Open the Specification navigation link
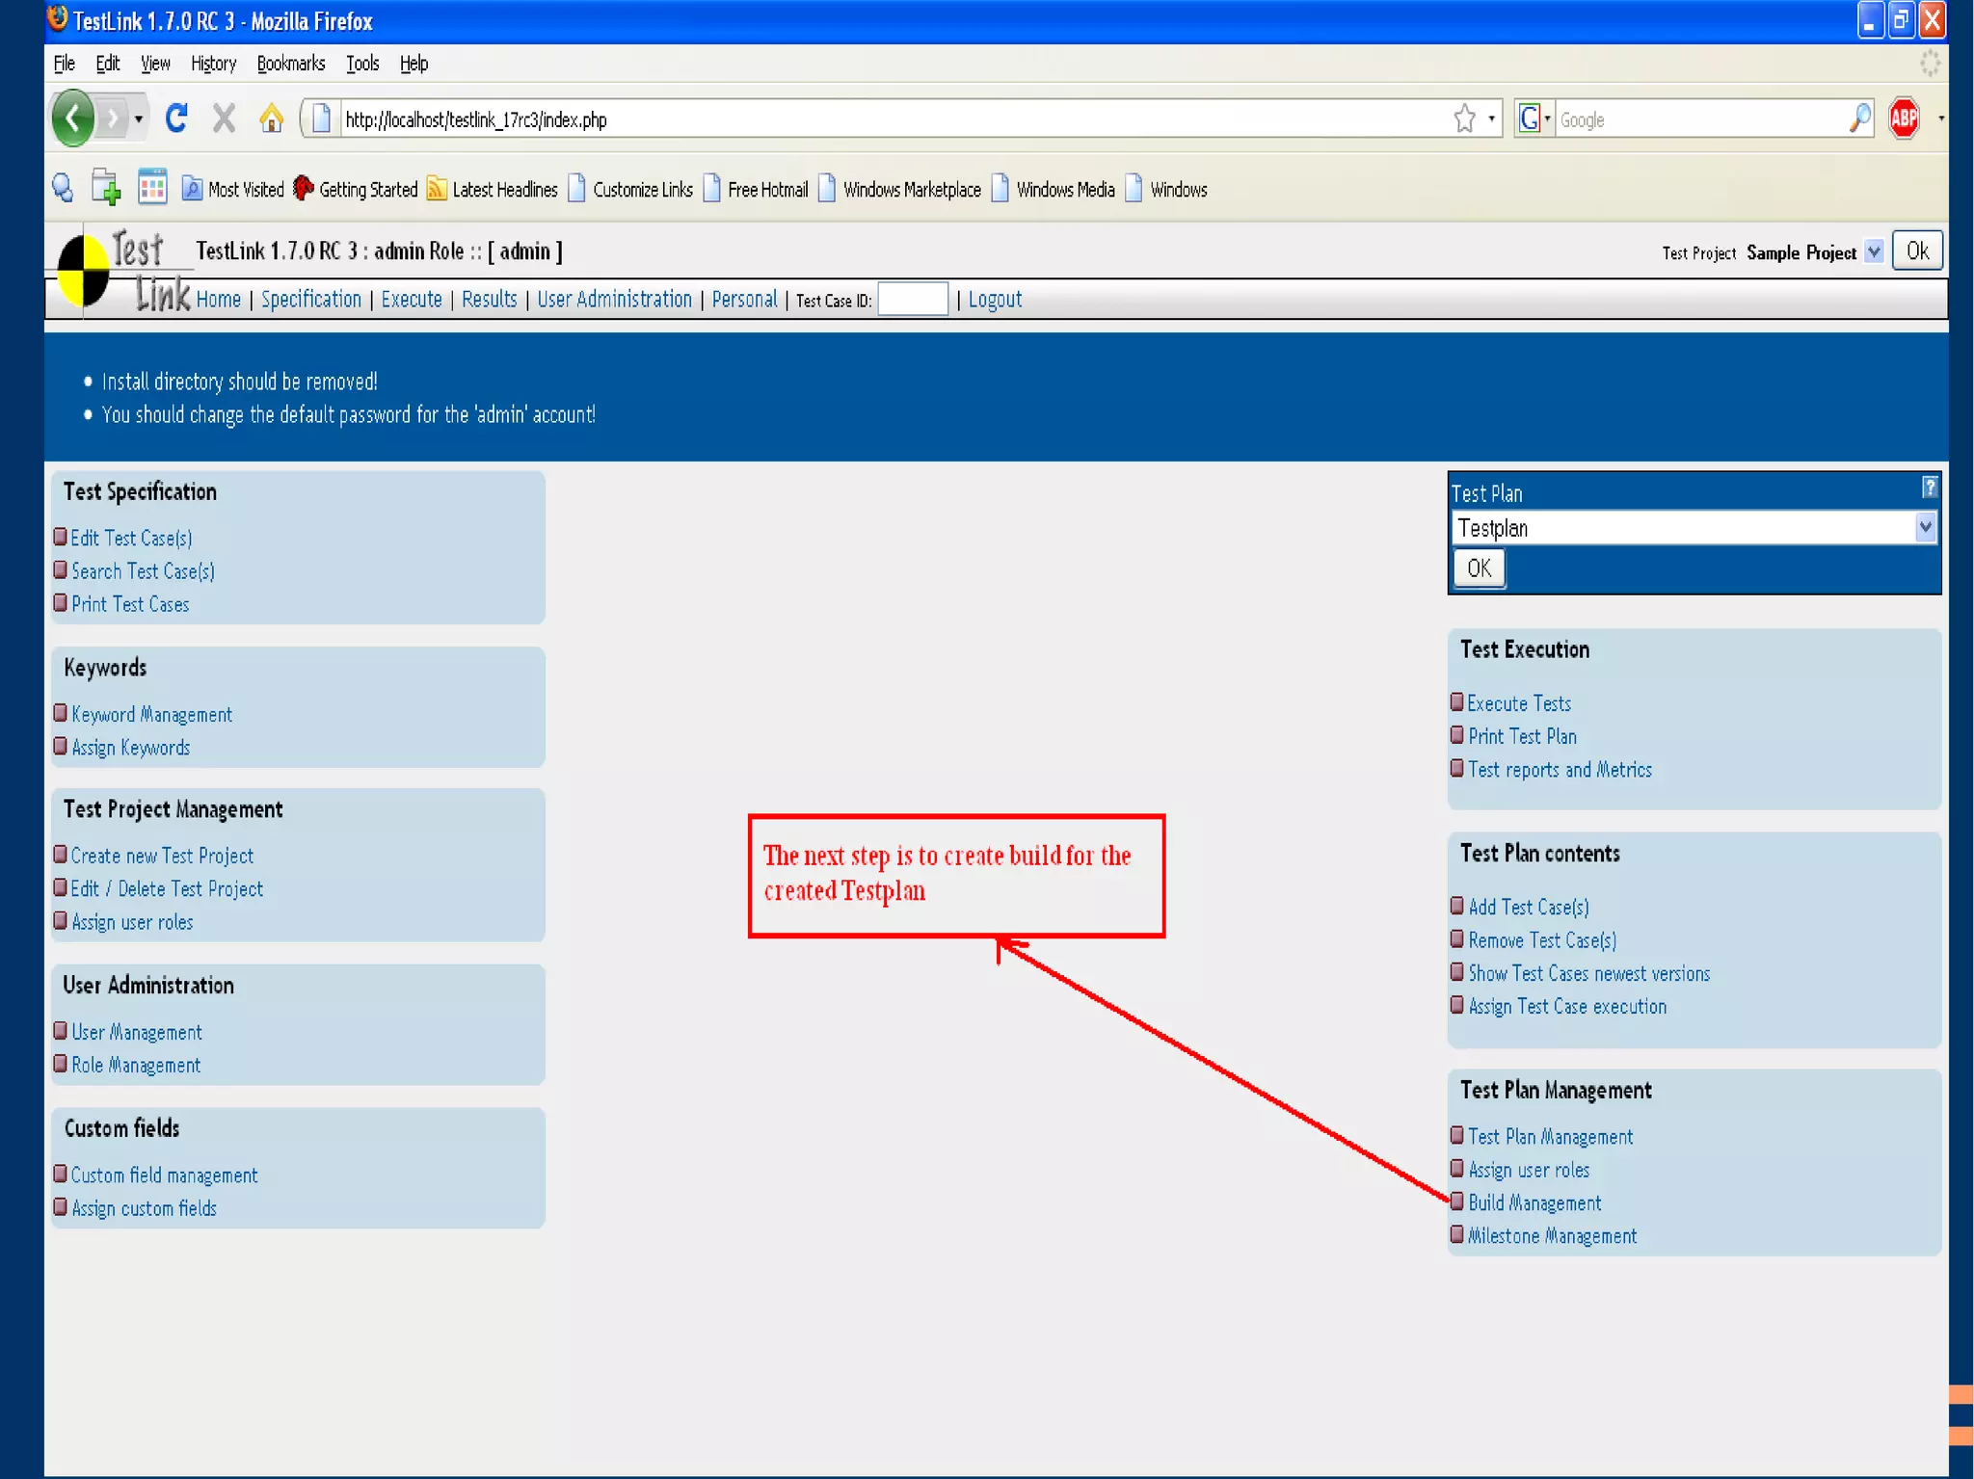Screen dimensions: 1974x1479 [311, 300]
